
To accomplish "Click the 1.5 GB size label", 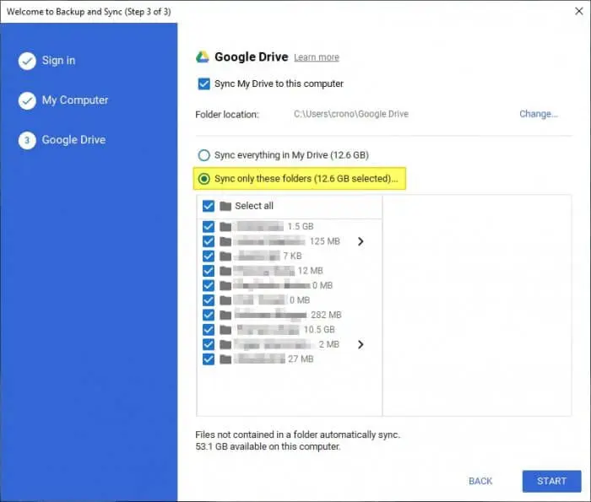I will pos(301,226).
